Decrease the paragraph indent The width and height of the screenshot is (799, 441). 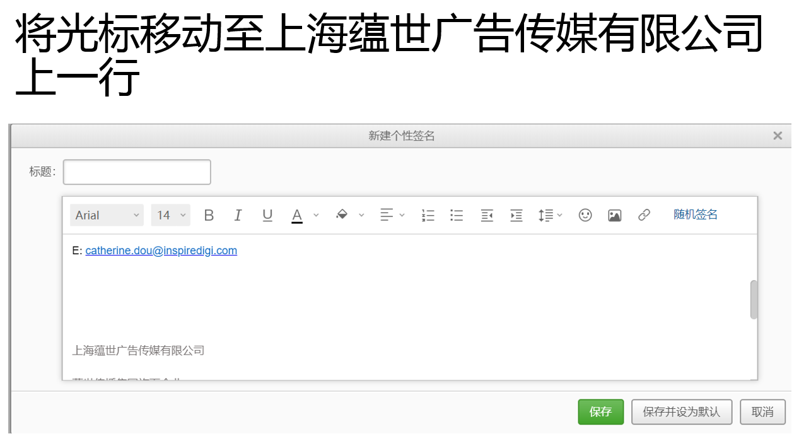point(487,215)
